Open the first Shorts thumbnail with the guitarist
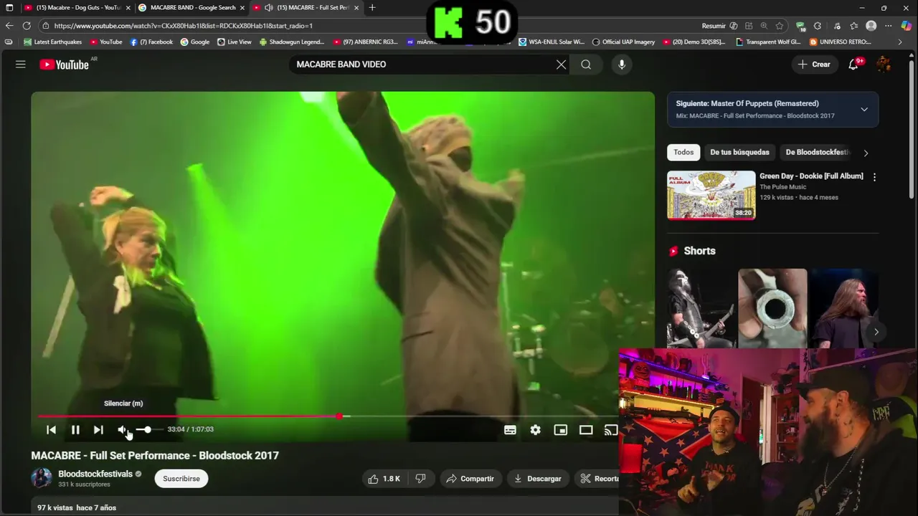 [701, 308]
